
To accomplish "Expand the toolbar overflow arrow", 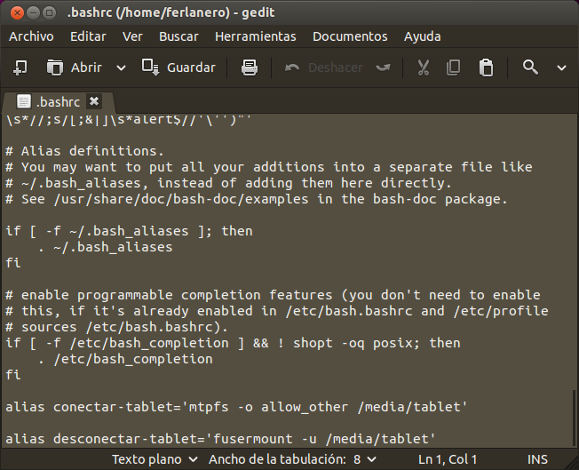I will [561, 68].
